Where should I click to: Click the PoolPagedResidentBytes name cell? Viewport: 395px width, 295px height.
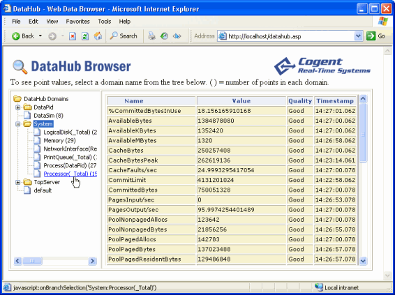151,259
